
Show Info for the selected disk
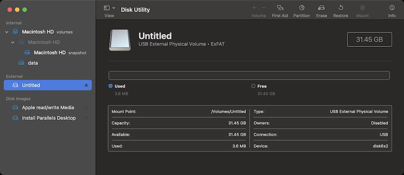[x=391, y=8]
